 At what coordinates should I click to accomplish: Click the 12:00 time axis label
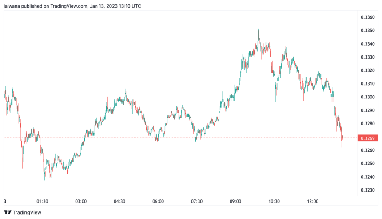313,201
